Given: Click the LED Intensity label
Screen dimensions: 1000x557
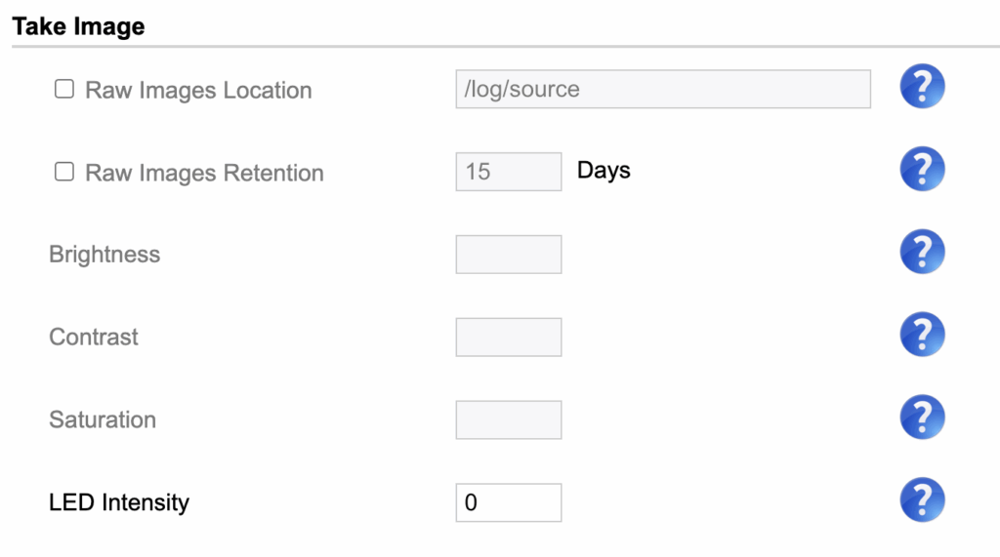Looking at the screenshot, I should tap(119, 503).
